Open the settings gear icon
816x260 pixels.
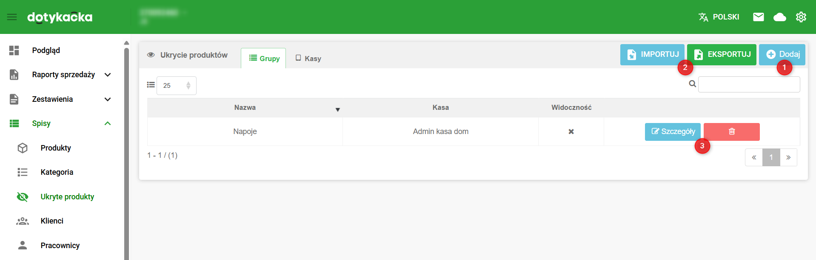tap(801, 17)
